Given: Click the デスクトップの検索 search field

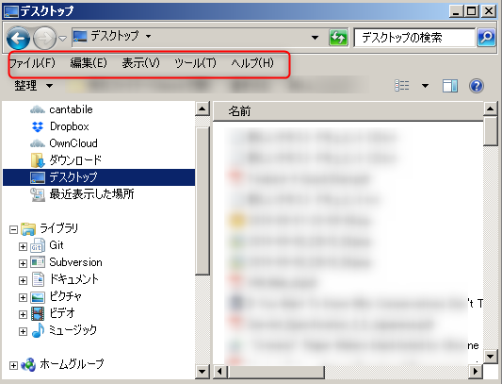Looking at the screenshot, I should 414,38.
